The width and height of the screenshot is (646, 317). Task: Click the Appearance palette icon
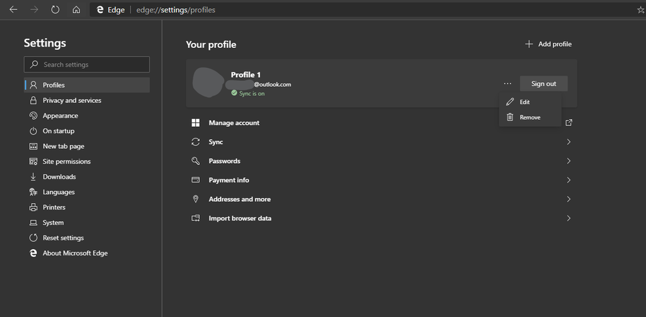[x=34, y=115]
